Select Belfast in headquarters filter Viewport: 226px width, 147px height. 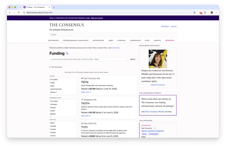53,114
